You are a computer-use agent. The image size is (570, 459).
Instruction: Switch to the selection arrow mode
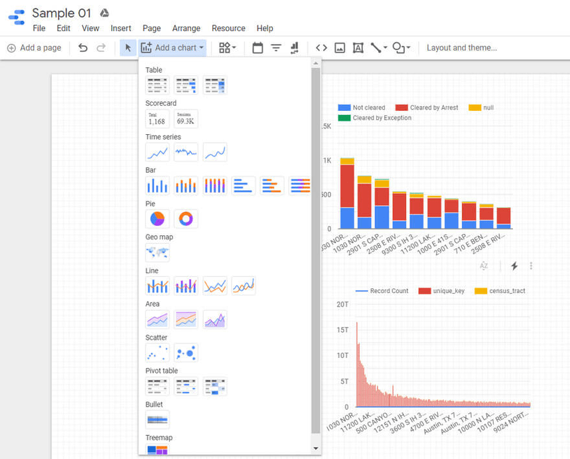coord(127,47)
